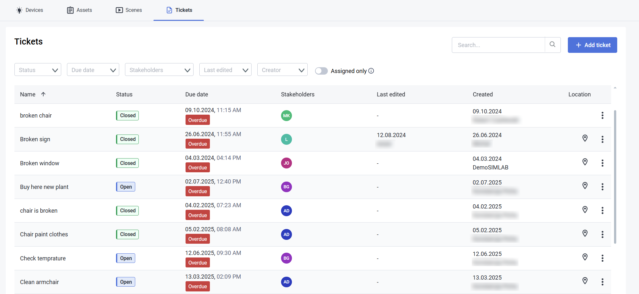639x294 pixels.
Task: Open the Stakeholders filter dropdown
Action: pos(159,69)
